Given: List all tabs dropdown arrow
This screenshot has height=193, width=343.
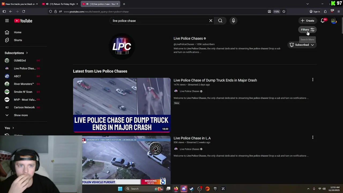Looking at the screenshot, I should [308, 4].
